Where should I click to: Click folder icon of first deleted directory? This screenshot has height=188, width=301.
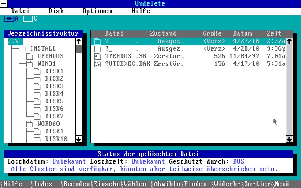click(98, 41)
